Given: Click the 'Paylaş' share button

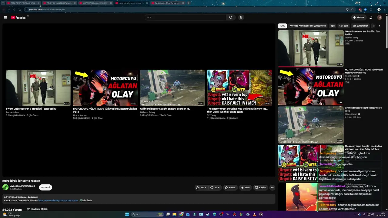Looking at the screenshot, I should (x=230, y=188).
